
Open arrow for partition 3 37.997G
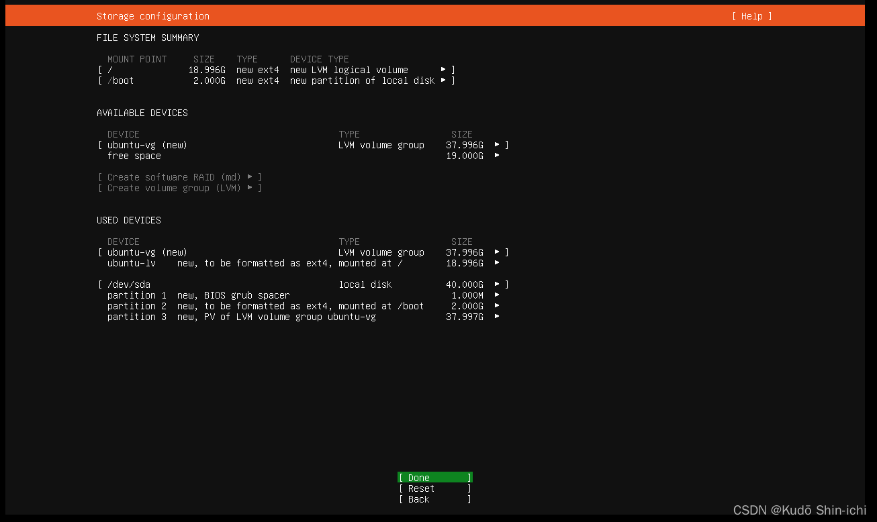pyautogui.click(x=497, y=317)
